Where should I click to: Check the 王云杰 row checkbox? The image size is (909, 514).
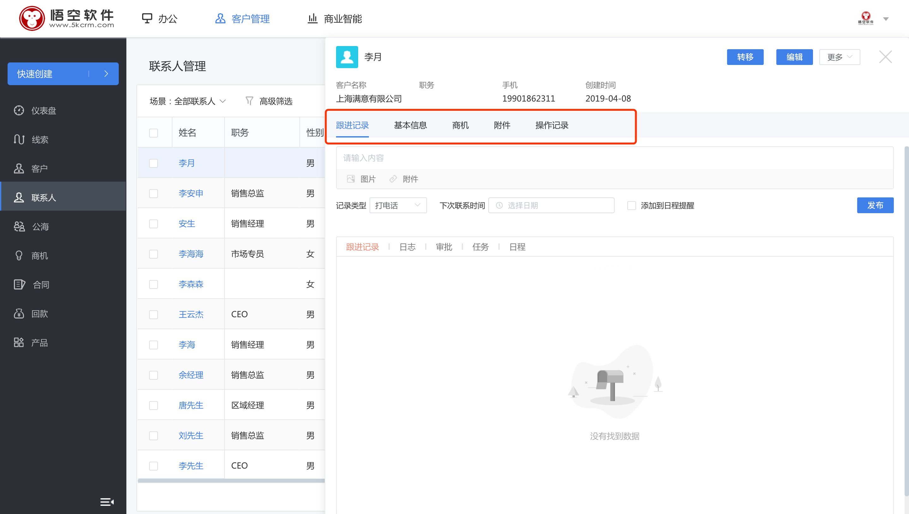coord(154,314)
